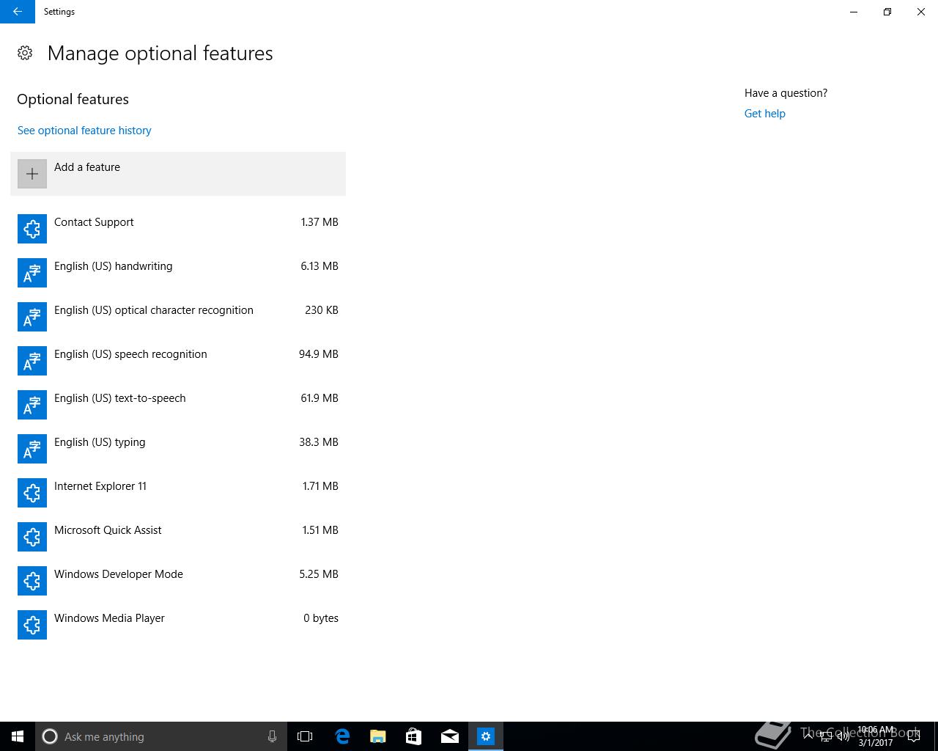Select the optical character recognition language icon
The image size is (938, 751).
pos(32,317)
